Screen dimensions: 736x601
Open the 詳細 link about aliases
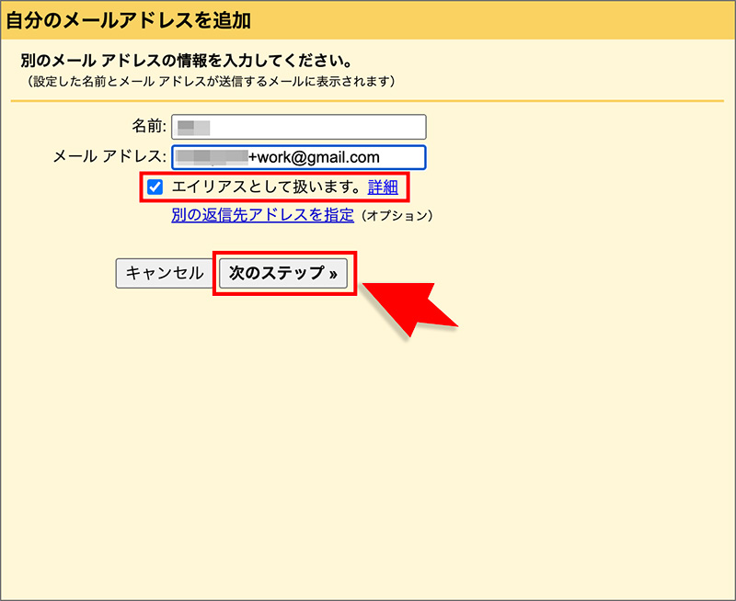click(x=383, y=187)
